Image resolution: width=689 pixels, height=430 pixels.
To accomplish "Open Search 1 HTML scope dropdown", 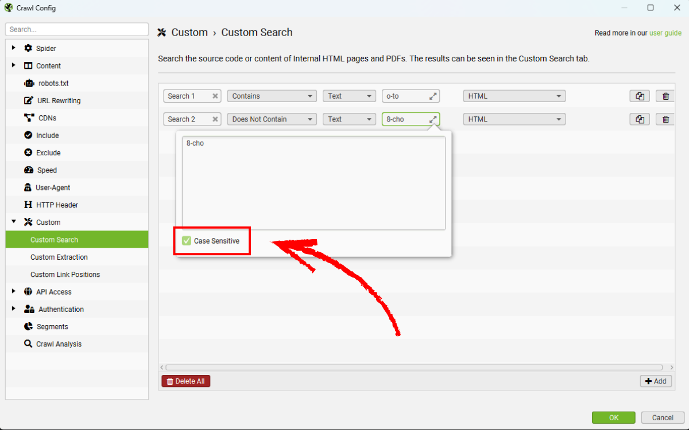I will (514, 96).
